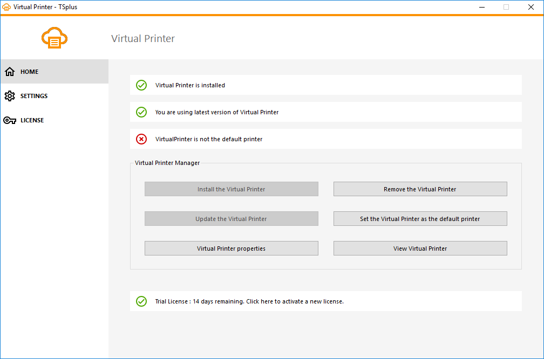The width and height of the screenshot is (544, 359).
Task: Click the red X beside the default printer status
Action: click(x=141, y=139)
